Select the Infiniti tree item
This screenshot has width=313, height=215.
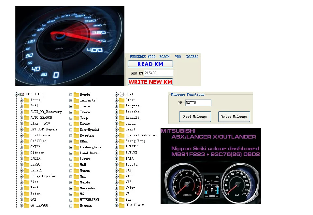point(88,100)
